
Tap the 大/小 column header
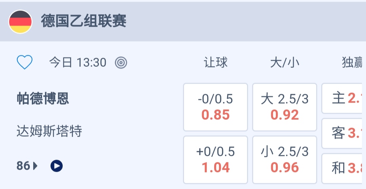point(285,63)
